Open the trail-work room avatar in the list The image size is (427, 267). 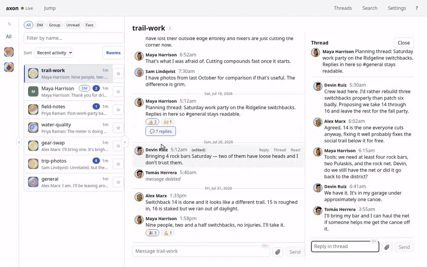[33, 73]
